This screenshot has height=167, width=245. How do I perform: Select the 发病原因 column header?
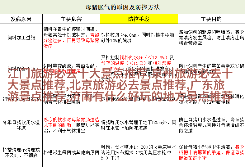21,19
